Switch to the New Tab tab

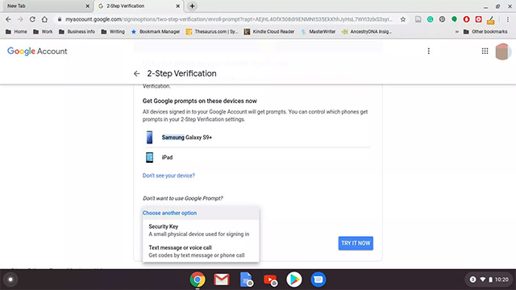(x=47, y=6)
